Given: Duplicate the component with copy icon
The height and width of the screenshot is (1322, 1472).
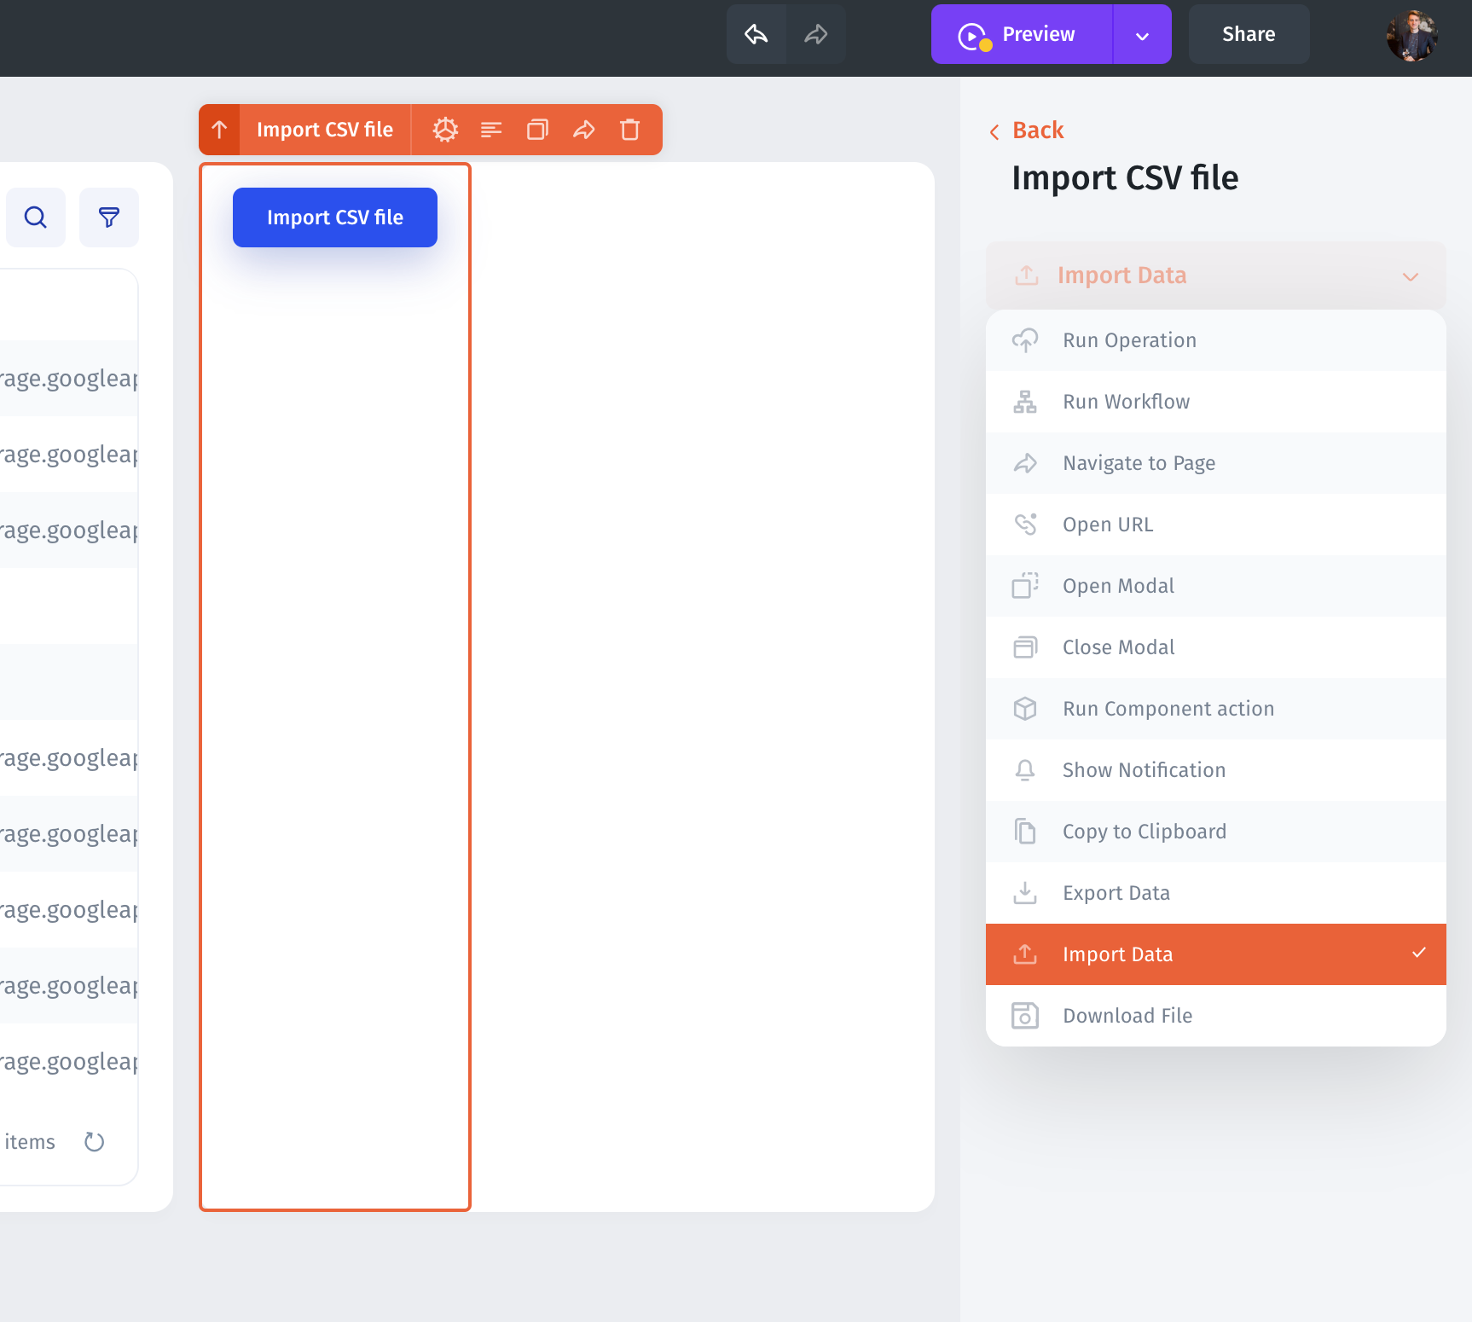Looking at the screenshot, I should coord(537,130).
